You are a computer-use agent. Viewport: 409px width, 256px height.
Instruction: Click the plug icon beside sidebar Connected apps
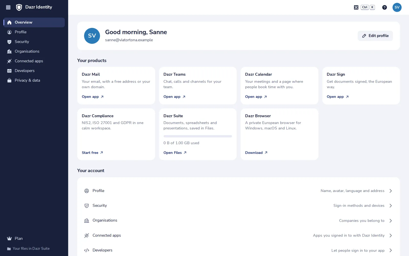point(9,61)
